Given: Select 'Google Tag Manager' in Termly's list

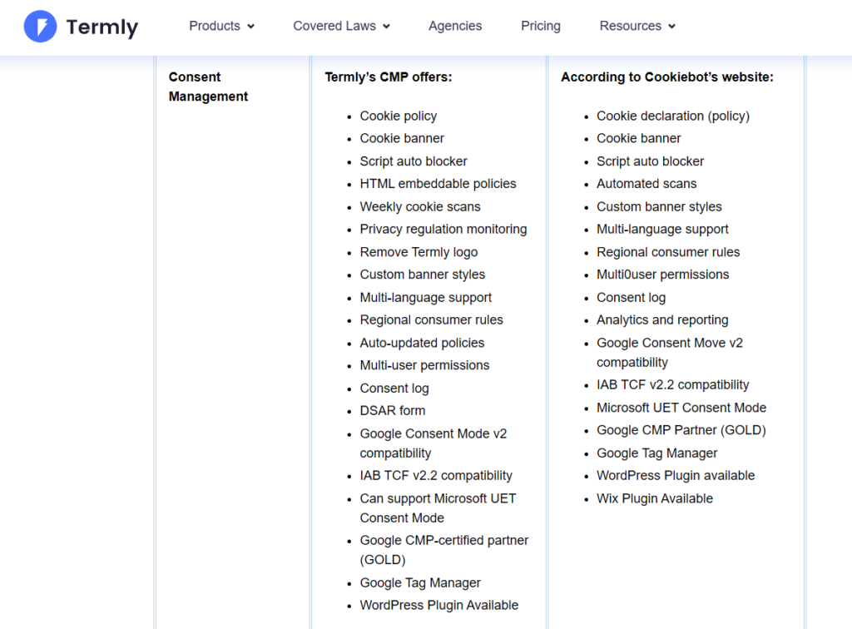Looking at the screenshot, I should tap(420, 583).
